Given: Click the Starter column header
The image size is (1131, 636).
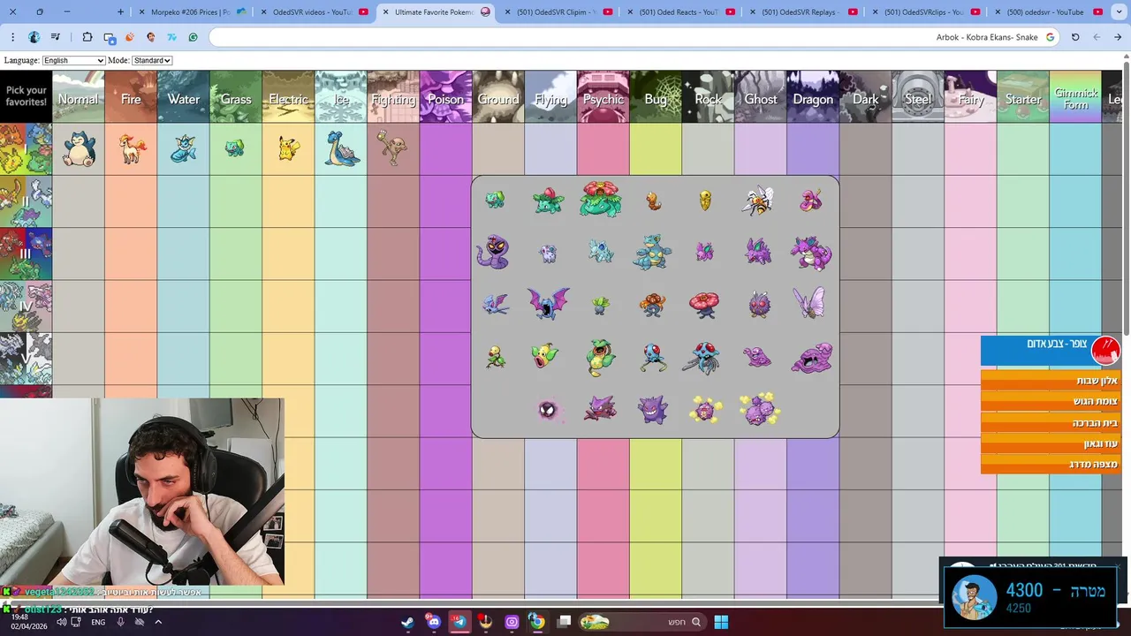Looking at the screenshot, I should pos(1023,97).
